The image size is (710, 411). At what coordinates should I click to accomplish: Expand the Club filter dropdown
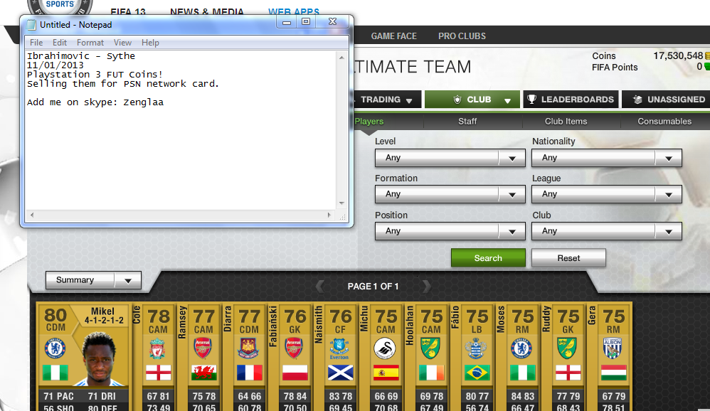[607, 231]
